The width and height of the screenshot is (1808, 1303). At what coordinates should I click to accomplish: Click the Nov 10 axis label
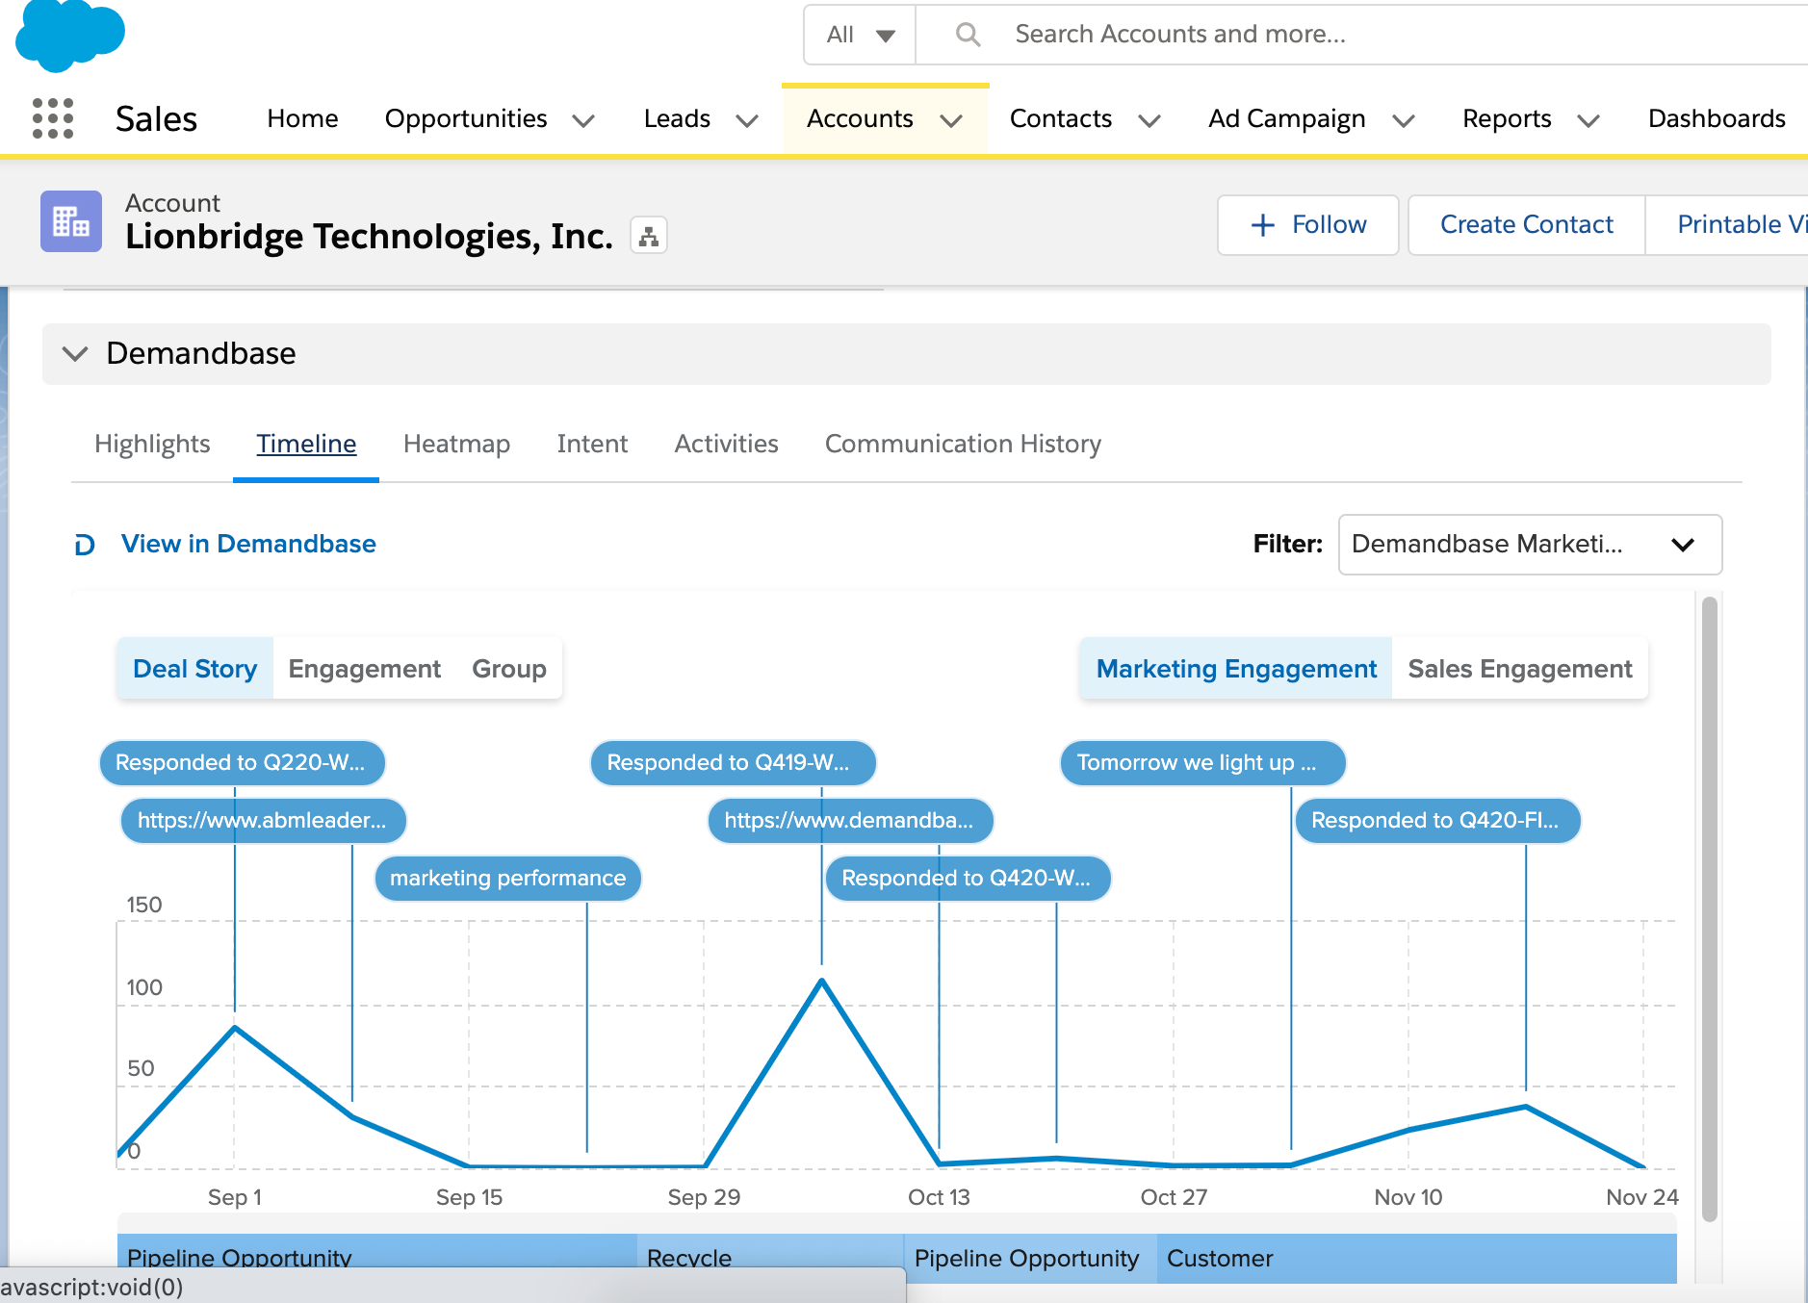1408,1198
